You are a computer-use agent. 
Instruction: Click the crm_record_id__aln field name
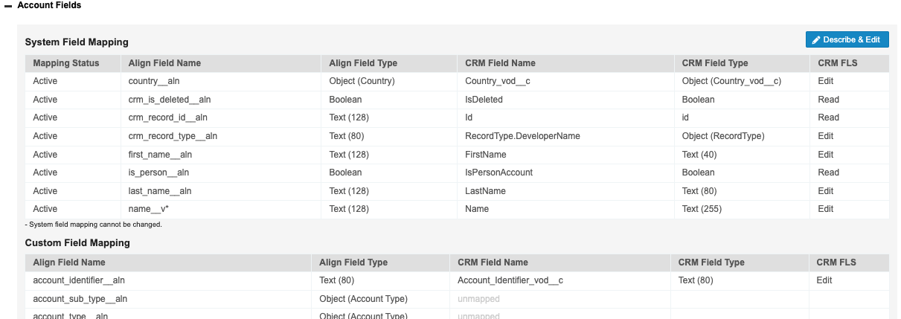(167, 117)
